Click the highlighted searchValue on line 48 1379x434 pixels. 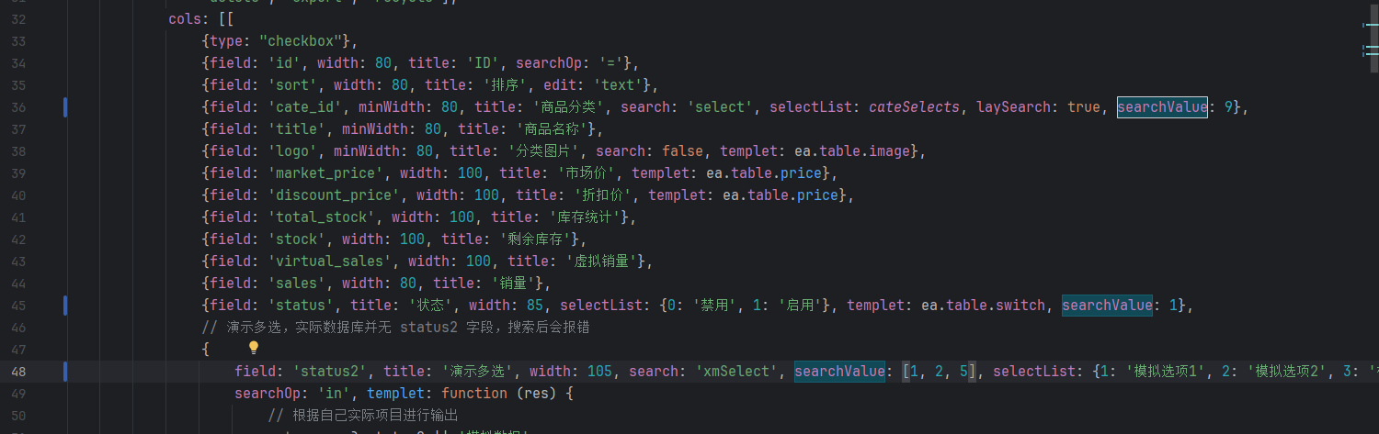point(839,371)
